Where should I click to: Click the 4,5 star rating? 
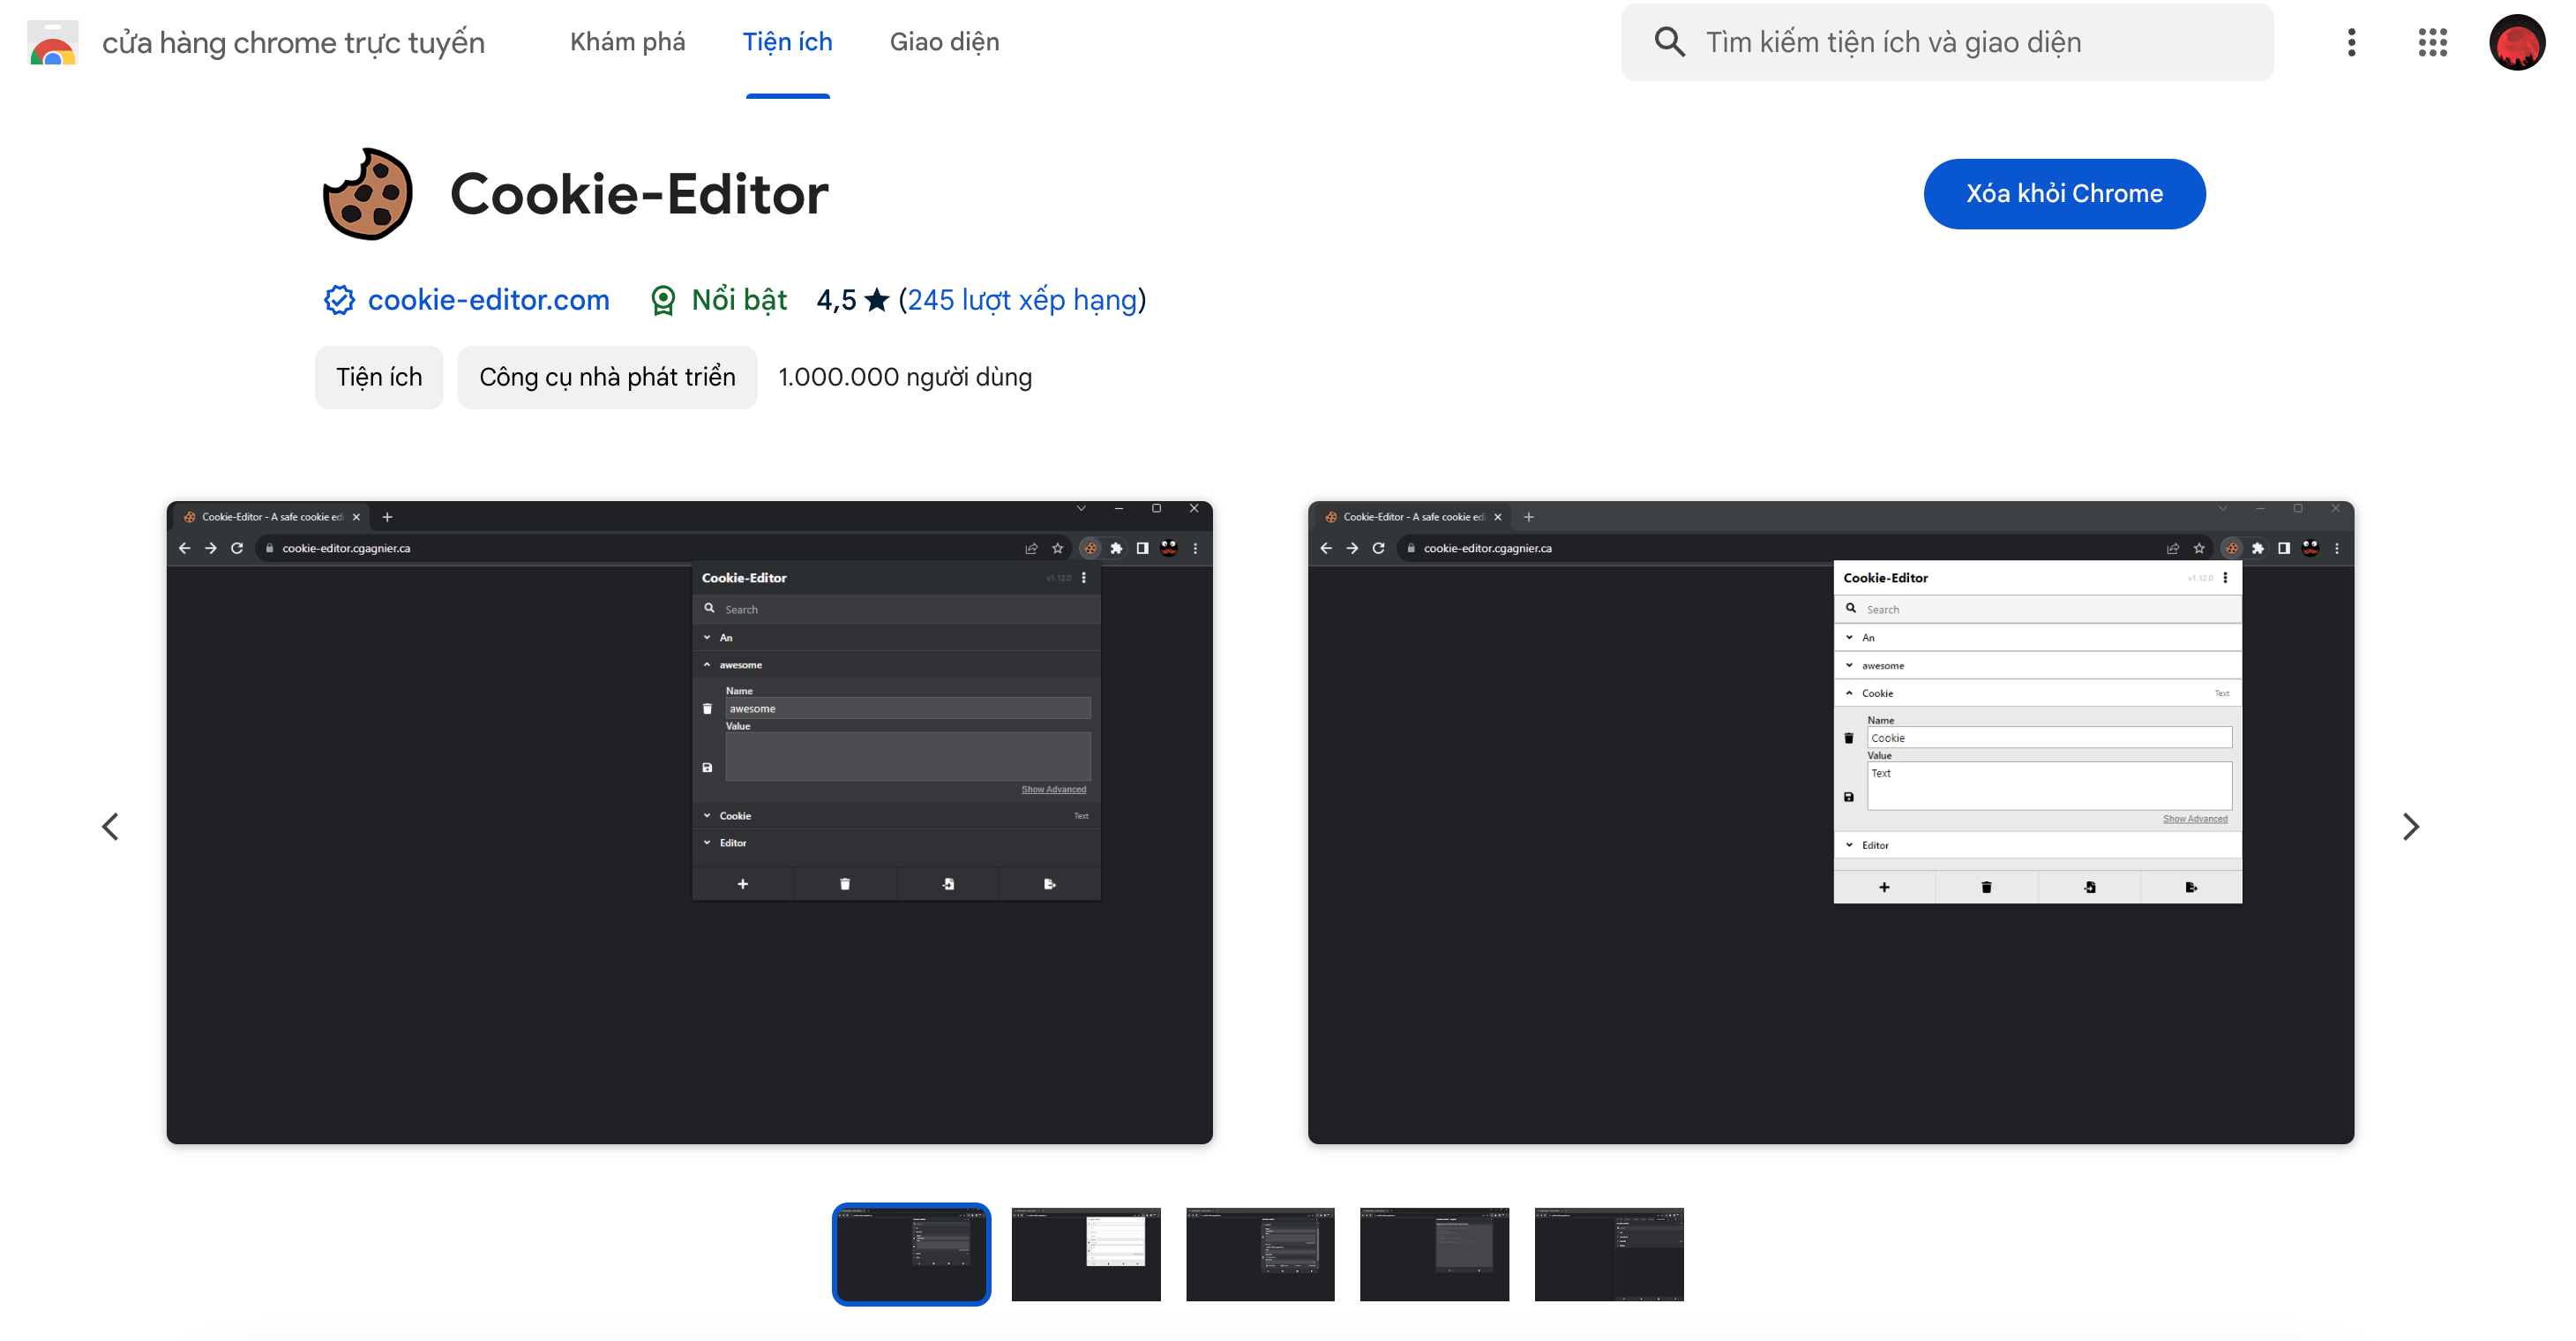852,300
